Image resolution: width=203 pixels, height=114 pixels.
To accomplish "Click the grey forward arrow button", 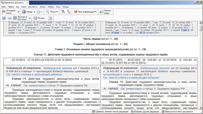I will [x=38, y=12].
